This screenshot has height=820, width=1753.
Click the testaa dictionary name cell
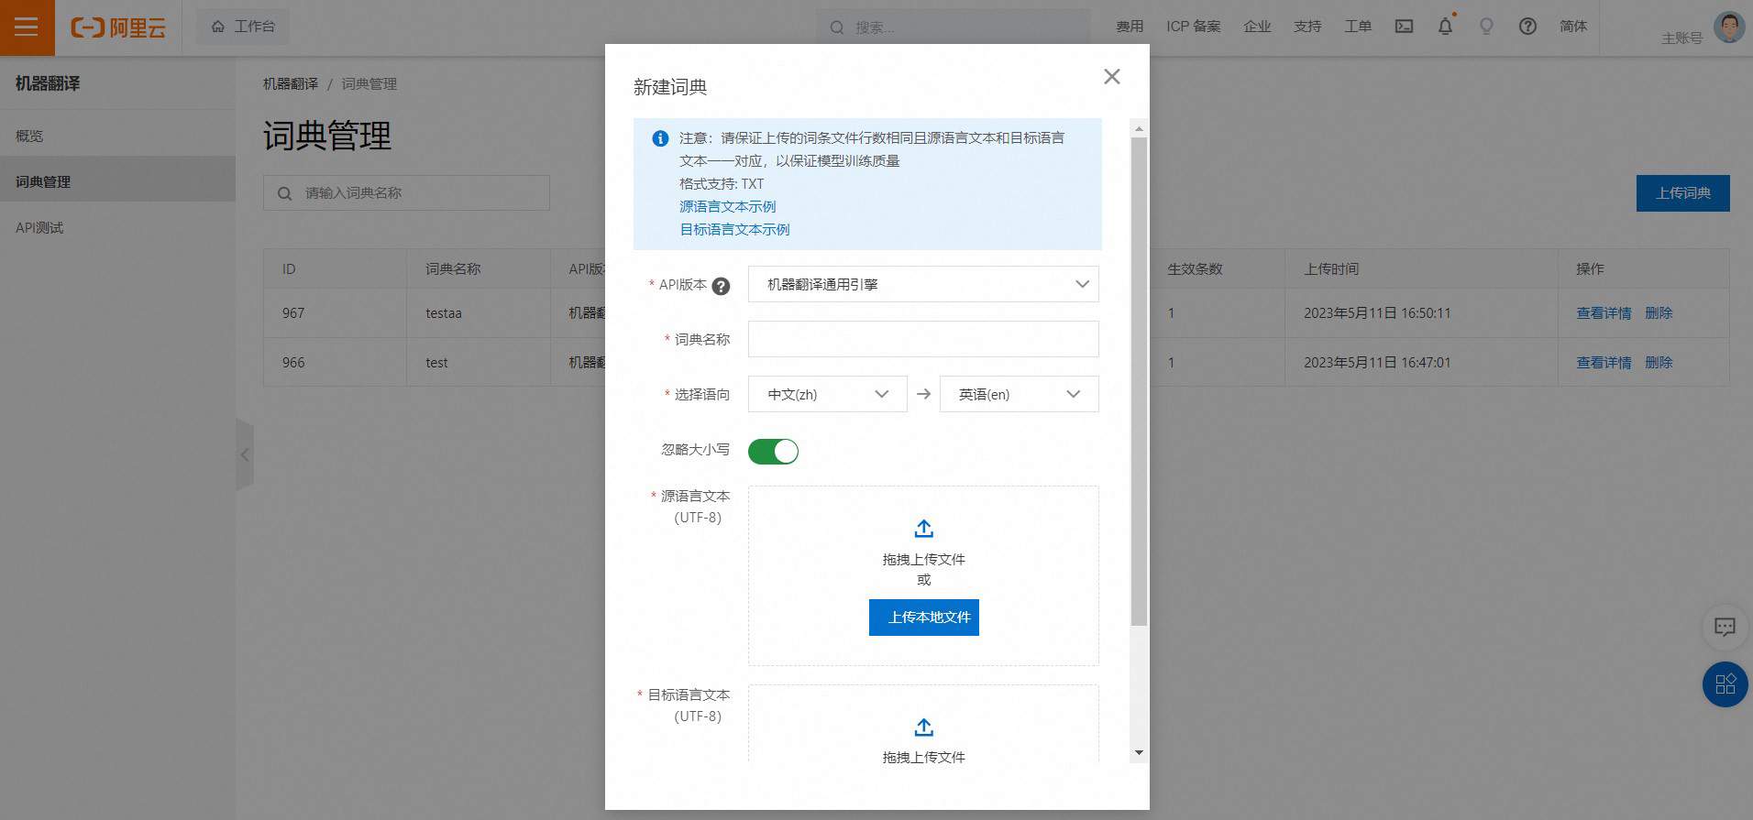point(444,313)
